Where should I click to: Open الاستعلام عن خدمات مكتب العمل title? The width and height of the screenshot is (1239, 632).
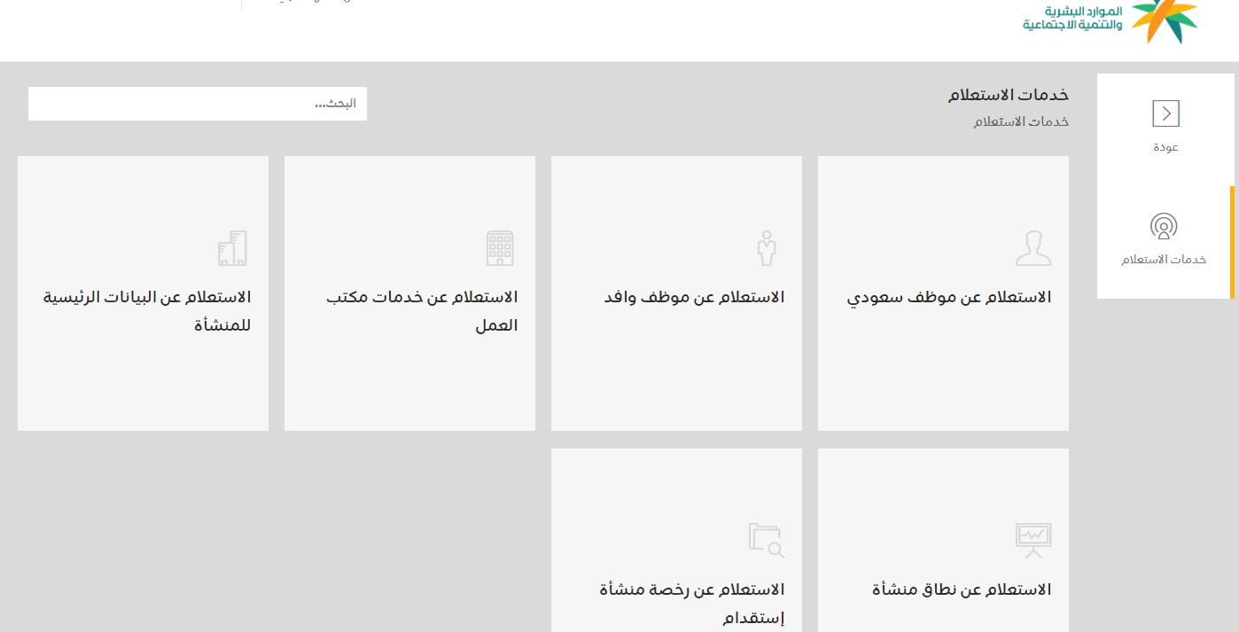pos(422,310)
